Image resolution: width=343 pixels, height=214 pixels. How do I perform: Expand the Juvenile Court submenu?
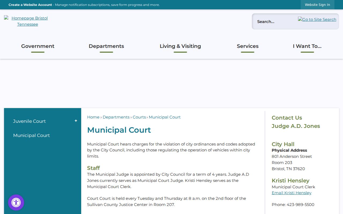76,121
